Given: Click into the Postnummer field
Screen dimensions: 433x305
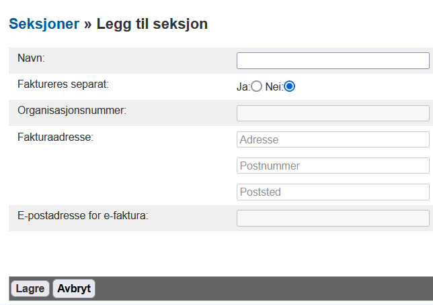Looking at the screenshot, I should (333, 166).
